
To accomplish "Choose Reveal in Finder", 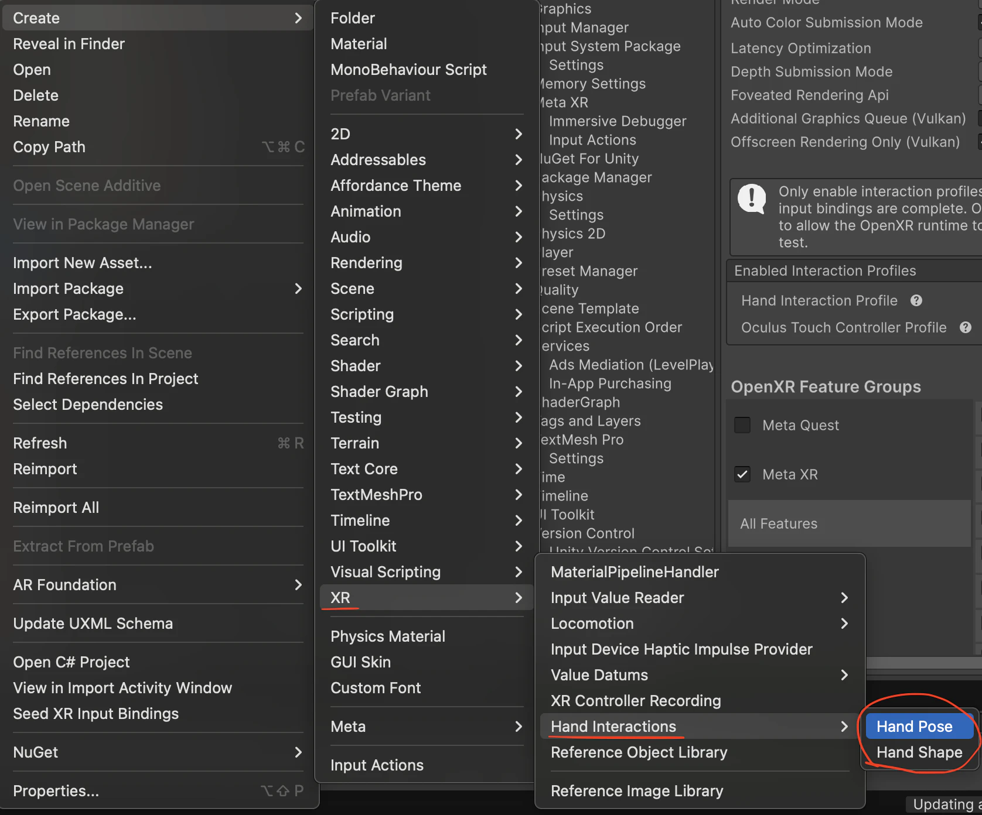I will pyautogui.click(x=158, y=44).
